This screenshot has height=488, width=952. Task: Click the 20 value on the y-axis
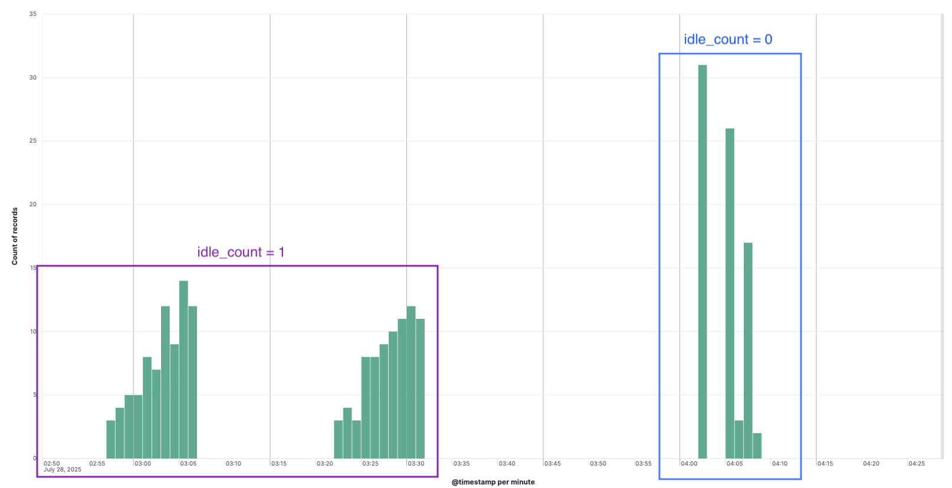pos(33,205)
